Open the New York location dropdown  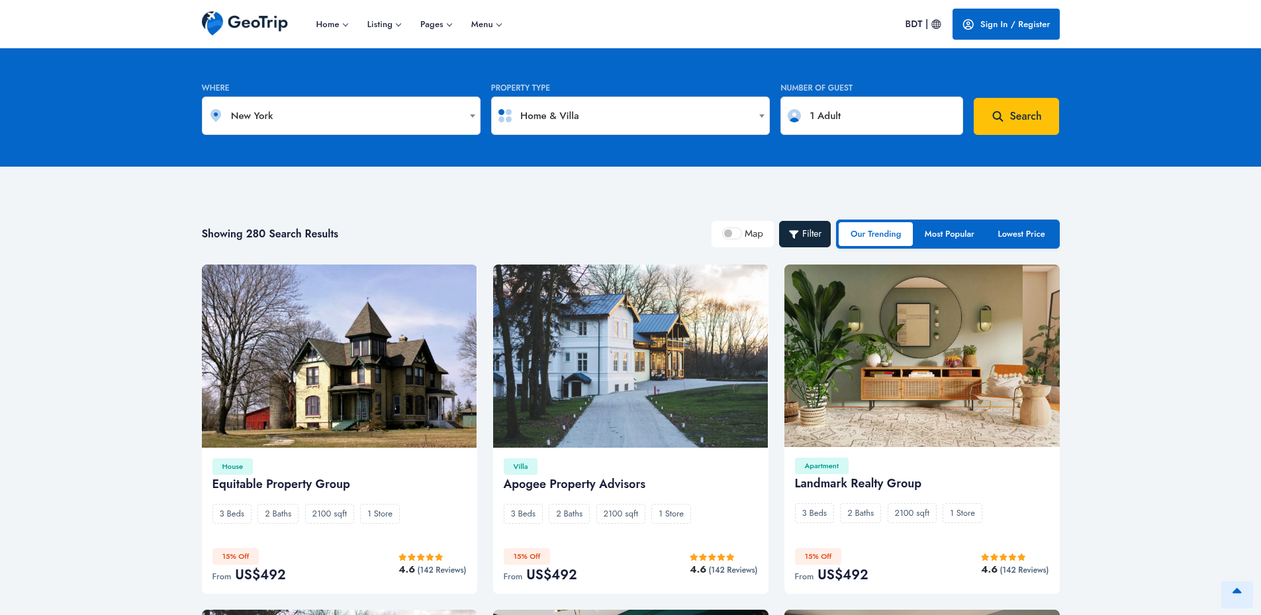[x=341, y=116]
